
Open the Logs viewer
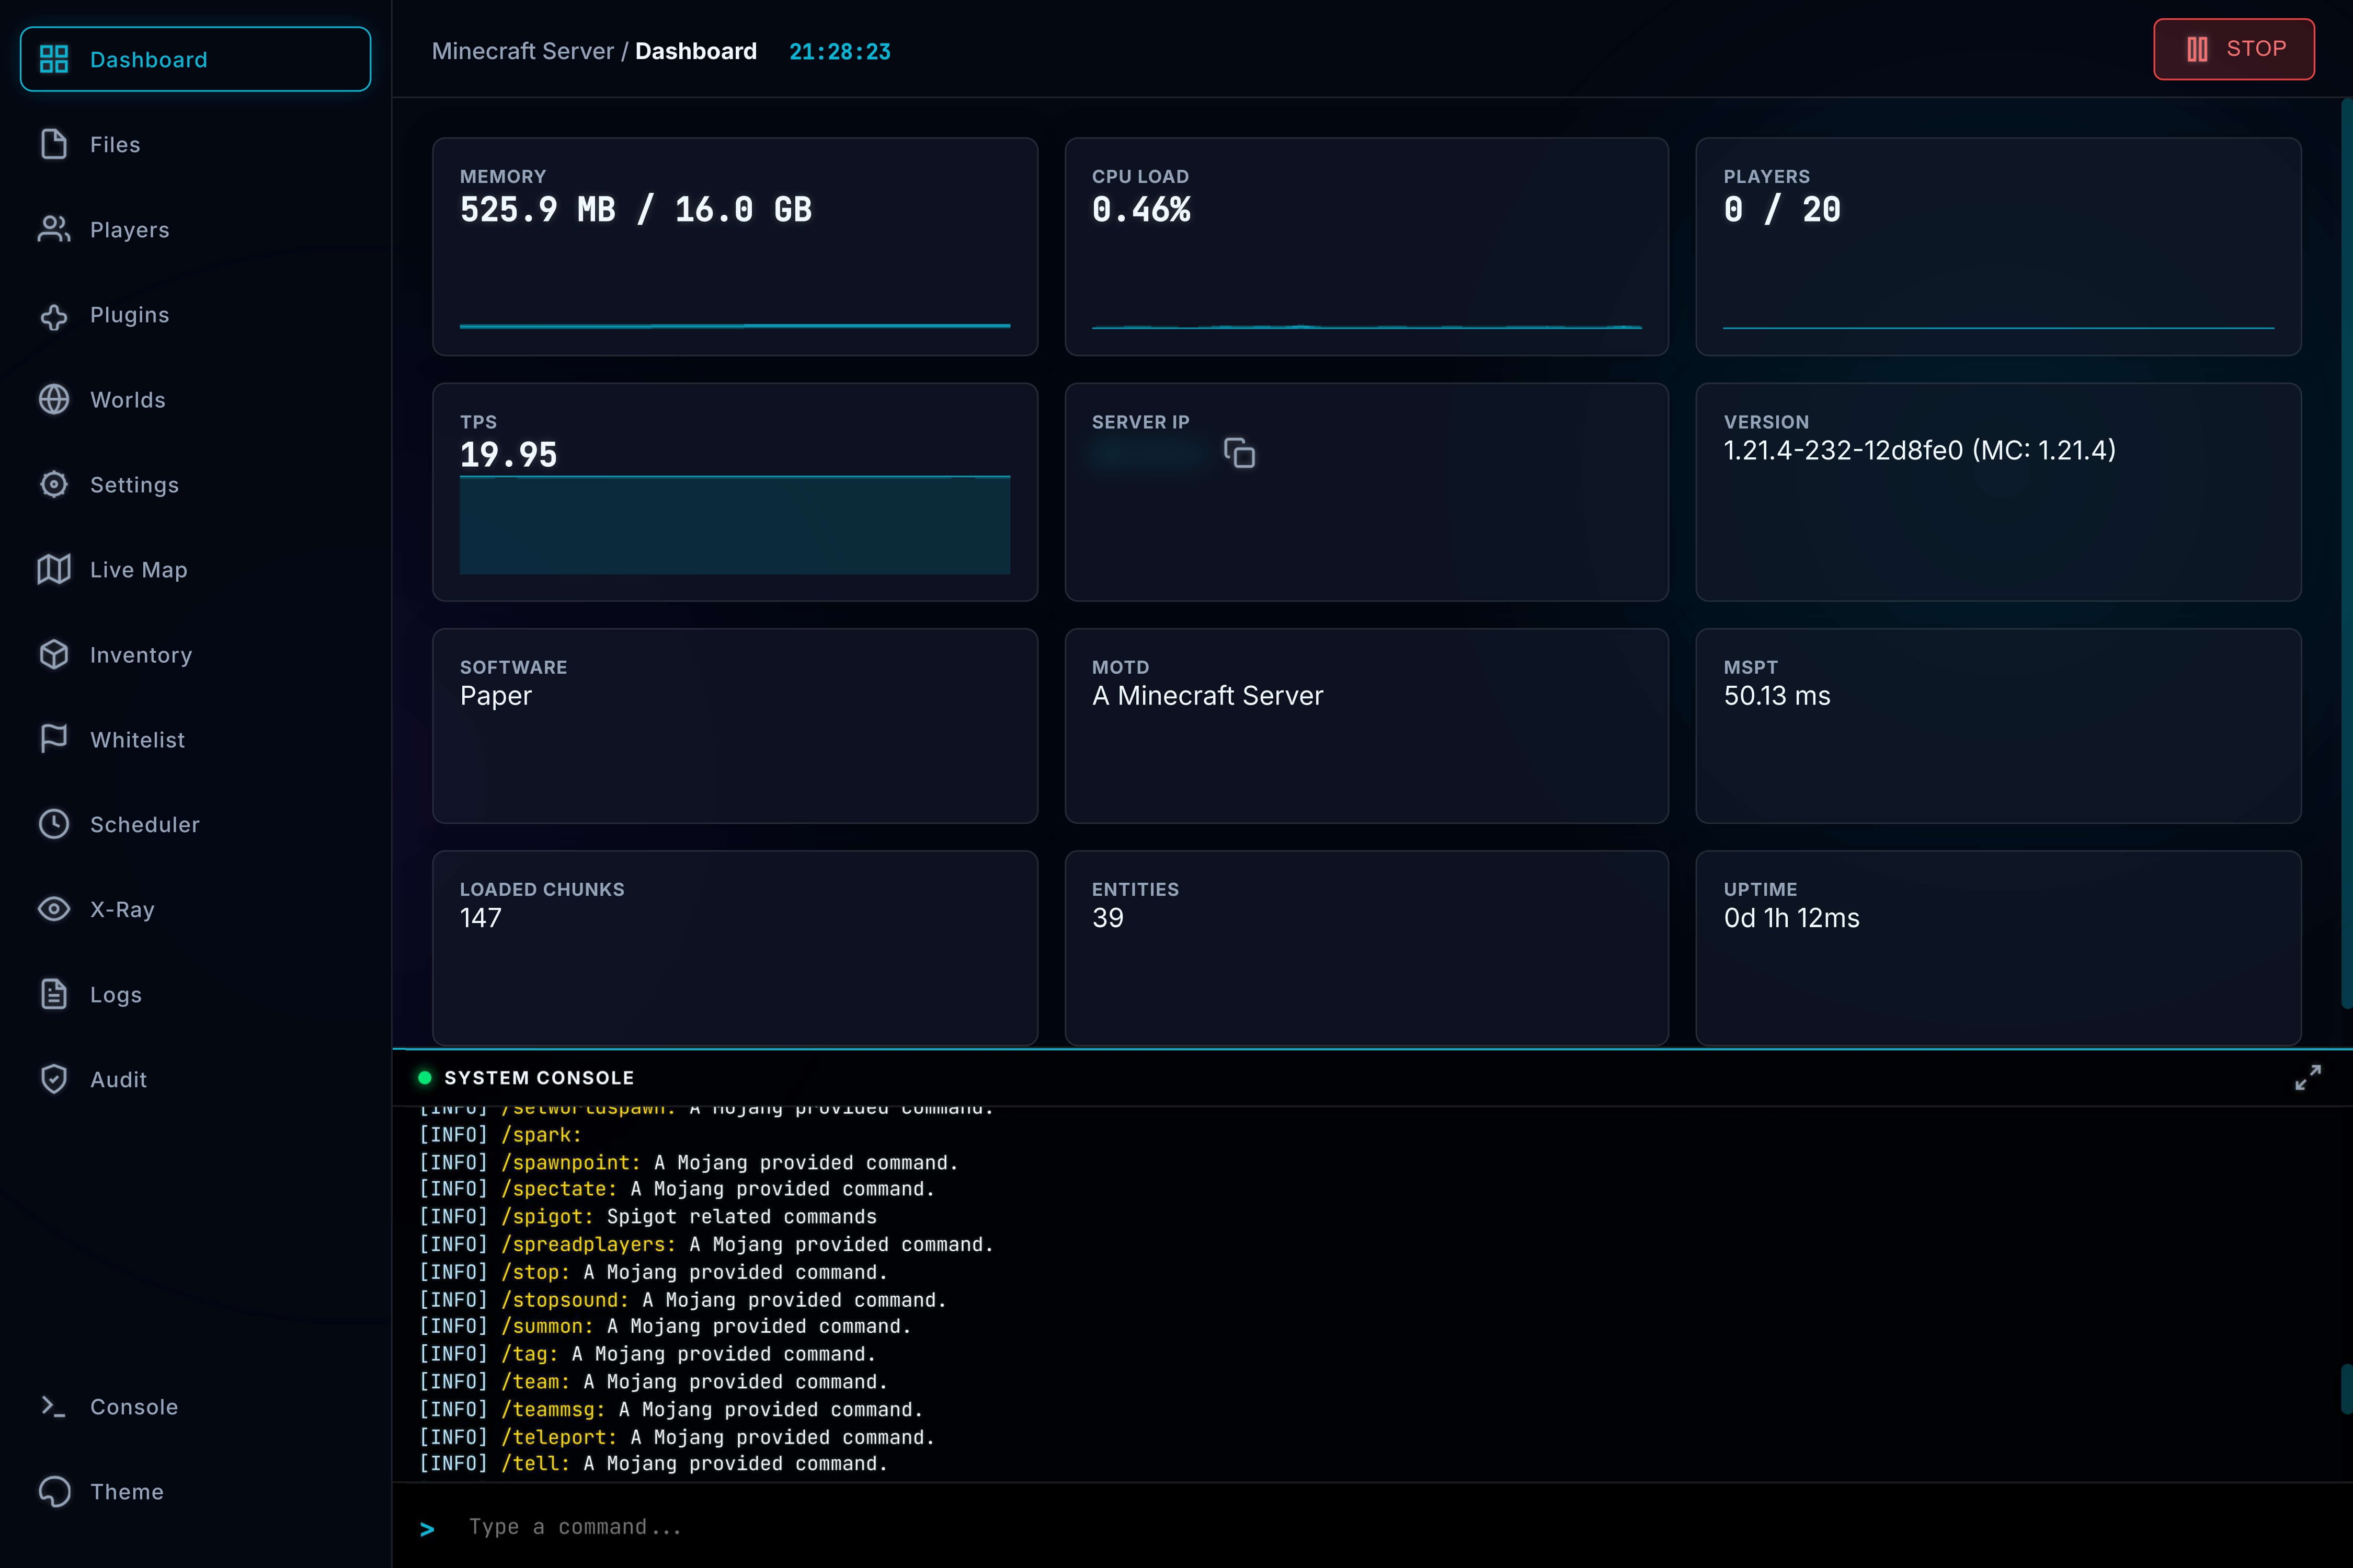(116, 994)
